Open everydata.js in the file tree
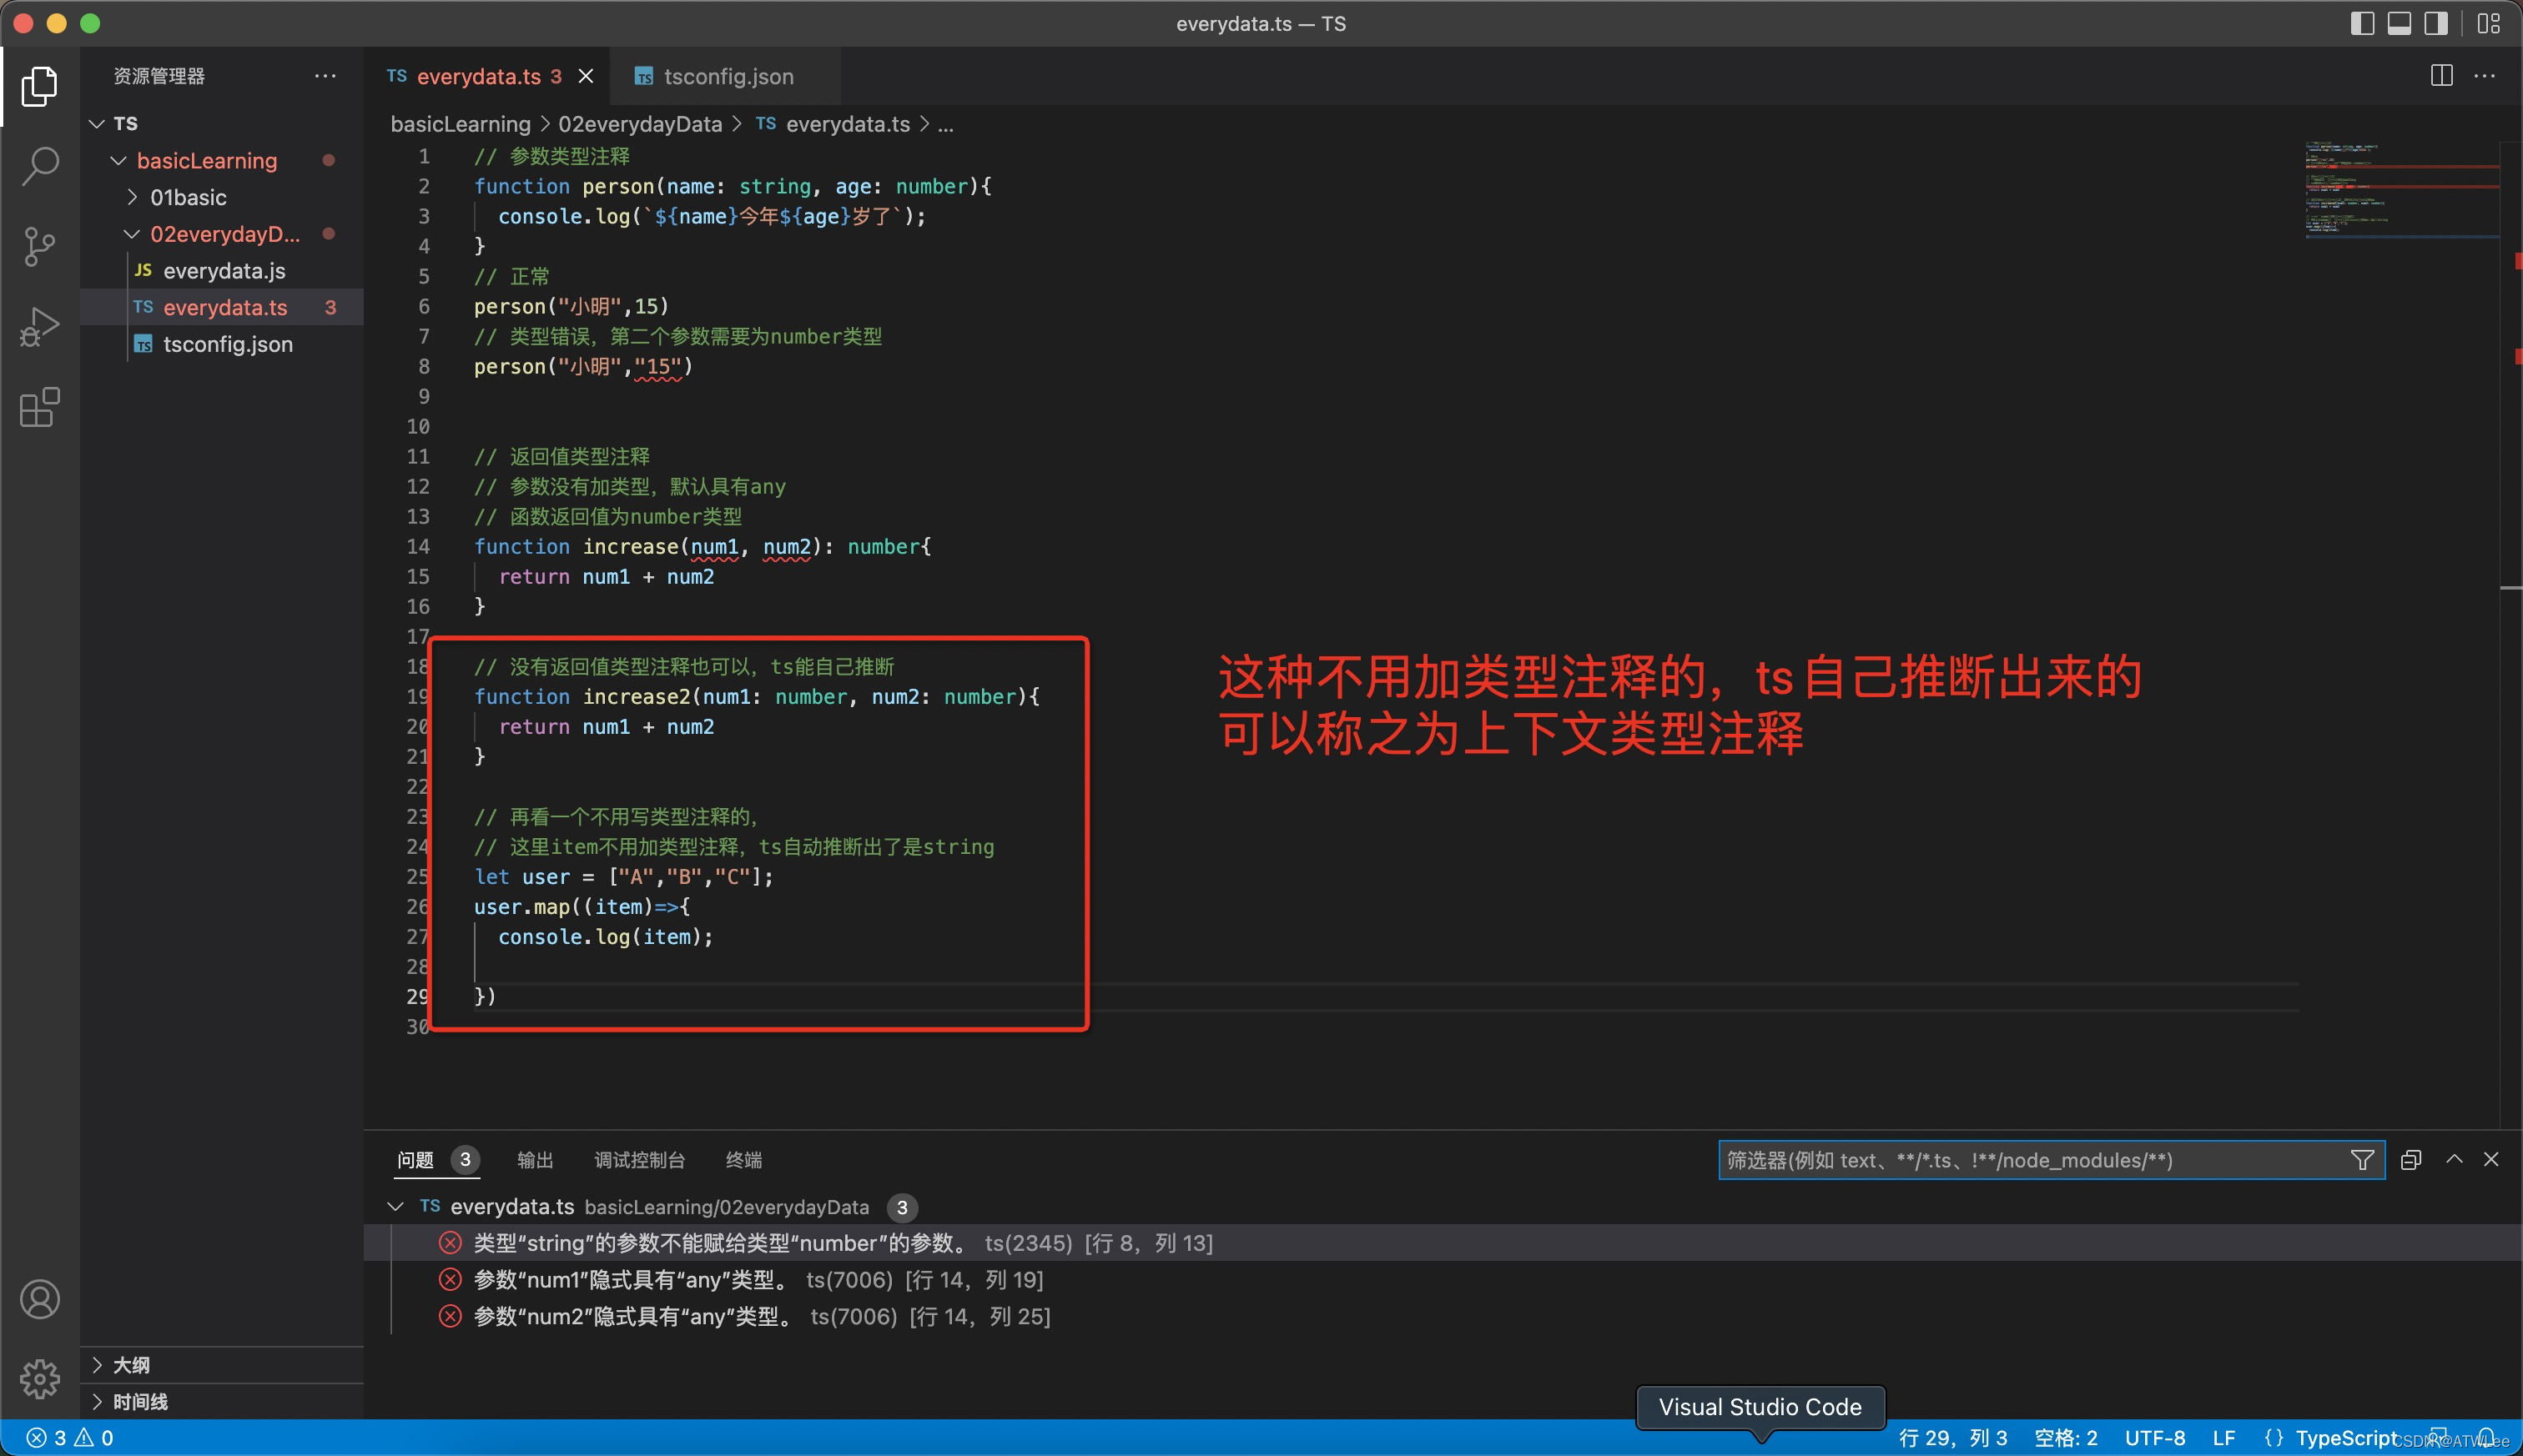This screenshot has width=2523, height=1456. coord(222,271)
